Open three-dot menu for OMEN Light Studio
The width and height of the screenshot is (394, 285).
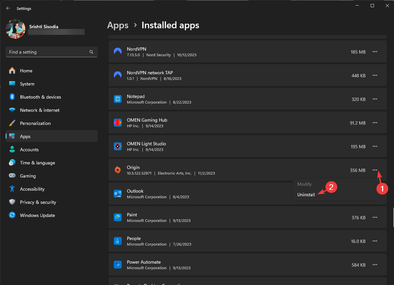click(x=375, y=146)
